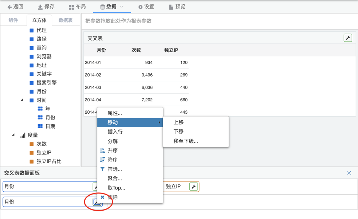Switch to the 数据表 tab
The height and width of the screenshot is (219, 358).
click(66, 20)
